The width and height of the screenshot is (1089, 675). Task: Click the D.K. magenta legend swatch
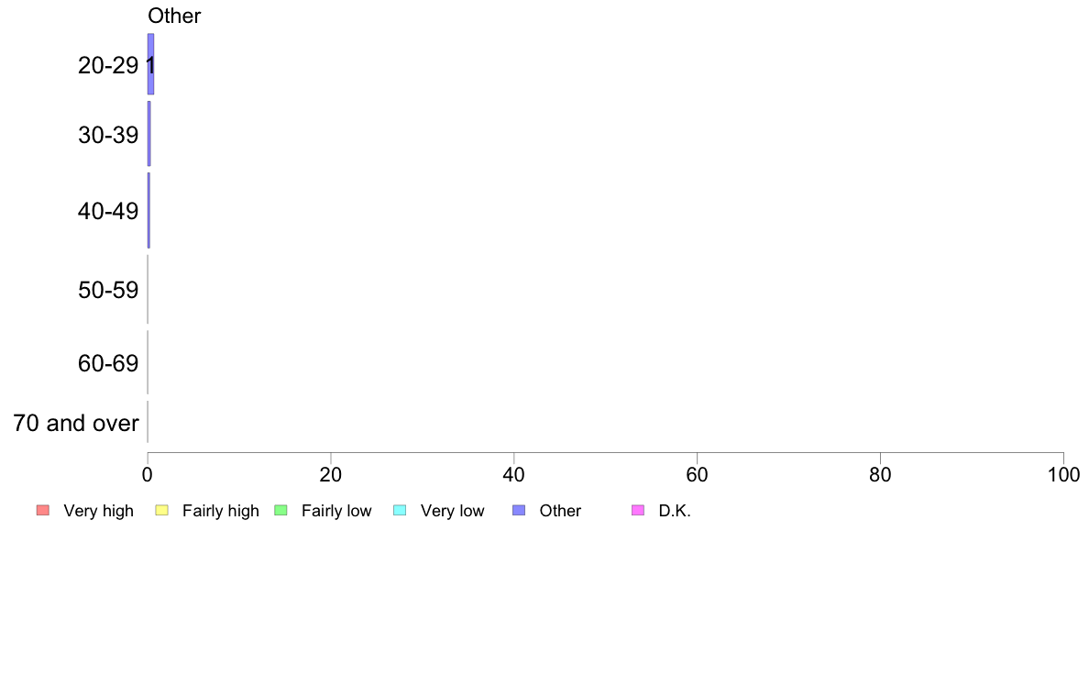pyautogui.click(x=638, y=510)
